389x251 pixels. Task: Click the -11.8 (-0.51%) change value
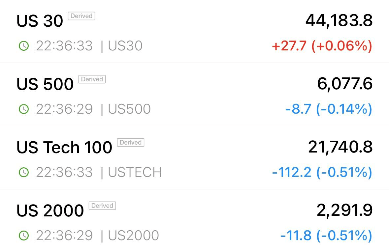326,236
